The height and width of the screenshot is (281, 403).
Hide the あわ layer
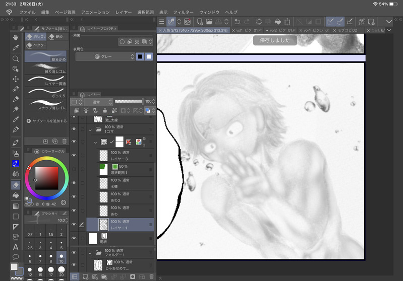(x=74, y=210)
